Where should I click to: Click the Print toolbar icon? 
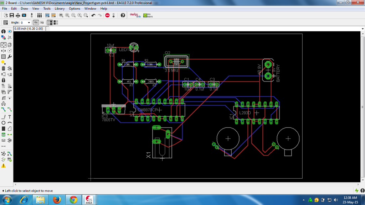pos(17,15)
